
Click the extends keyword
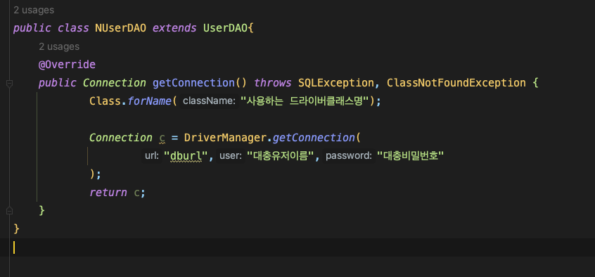click(174, 28)
